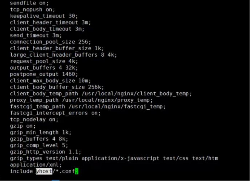Click on fastcgi_intercept_errors on line
This screenshot has width=250, height=181.
[55, 113]
